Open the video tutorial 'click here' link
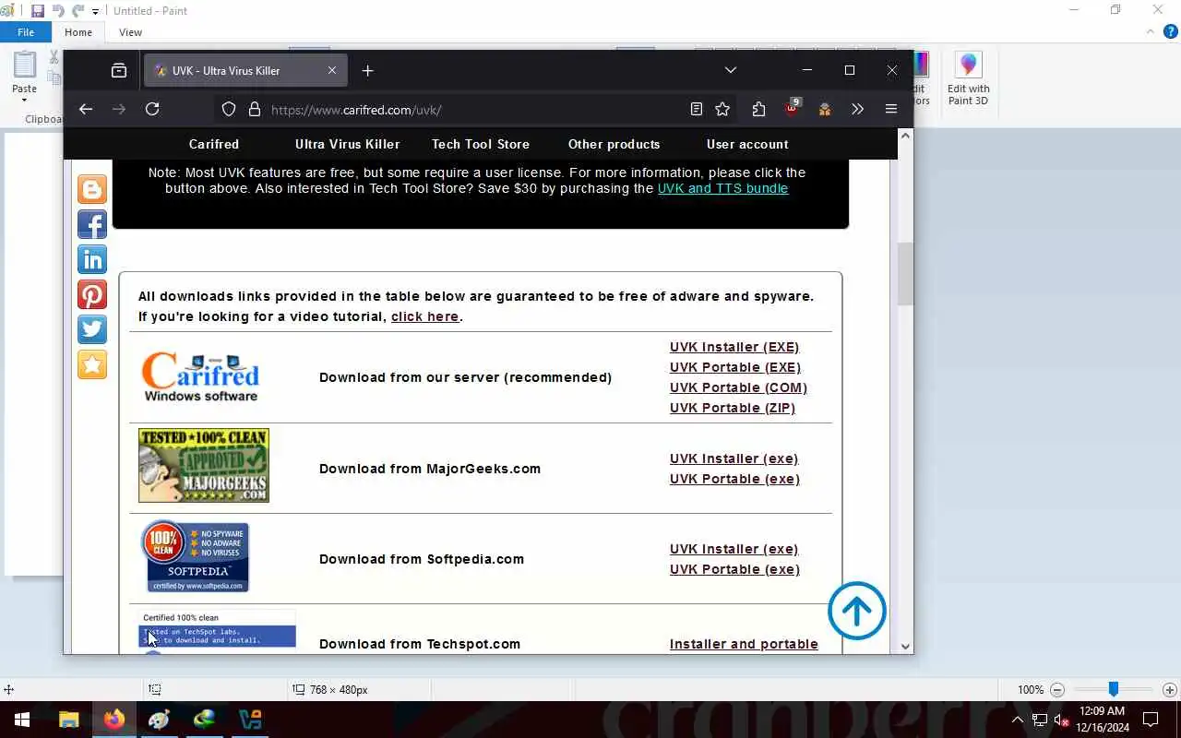Screen dimensions: 1181x738 (x=424, y=316)
